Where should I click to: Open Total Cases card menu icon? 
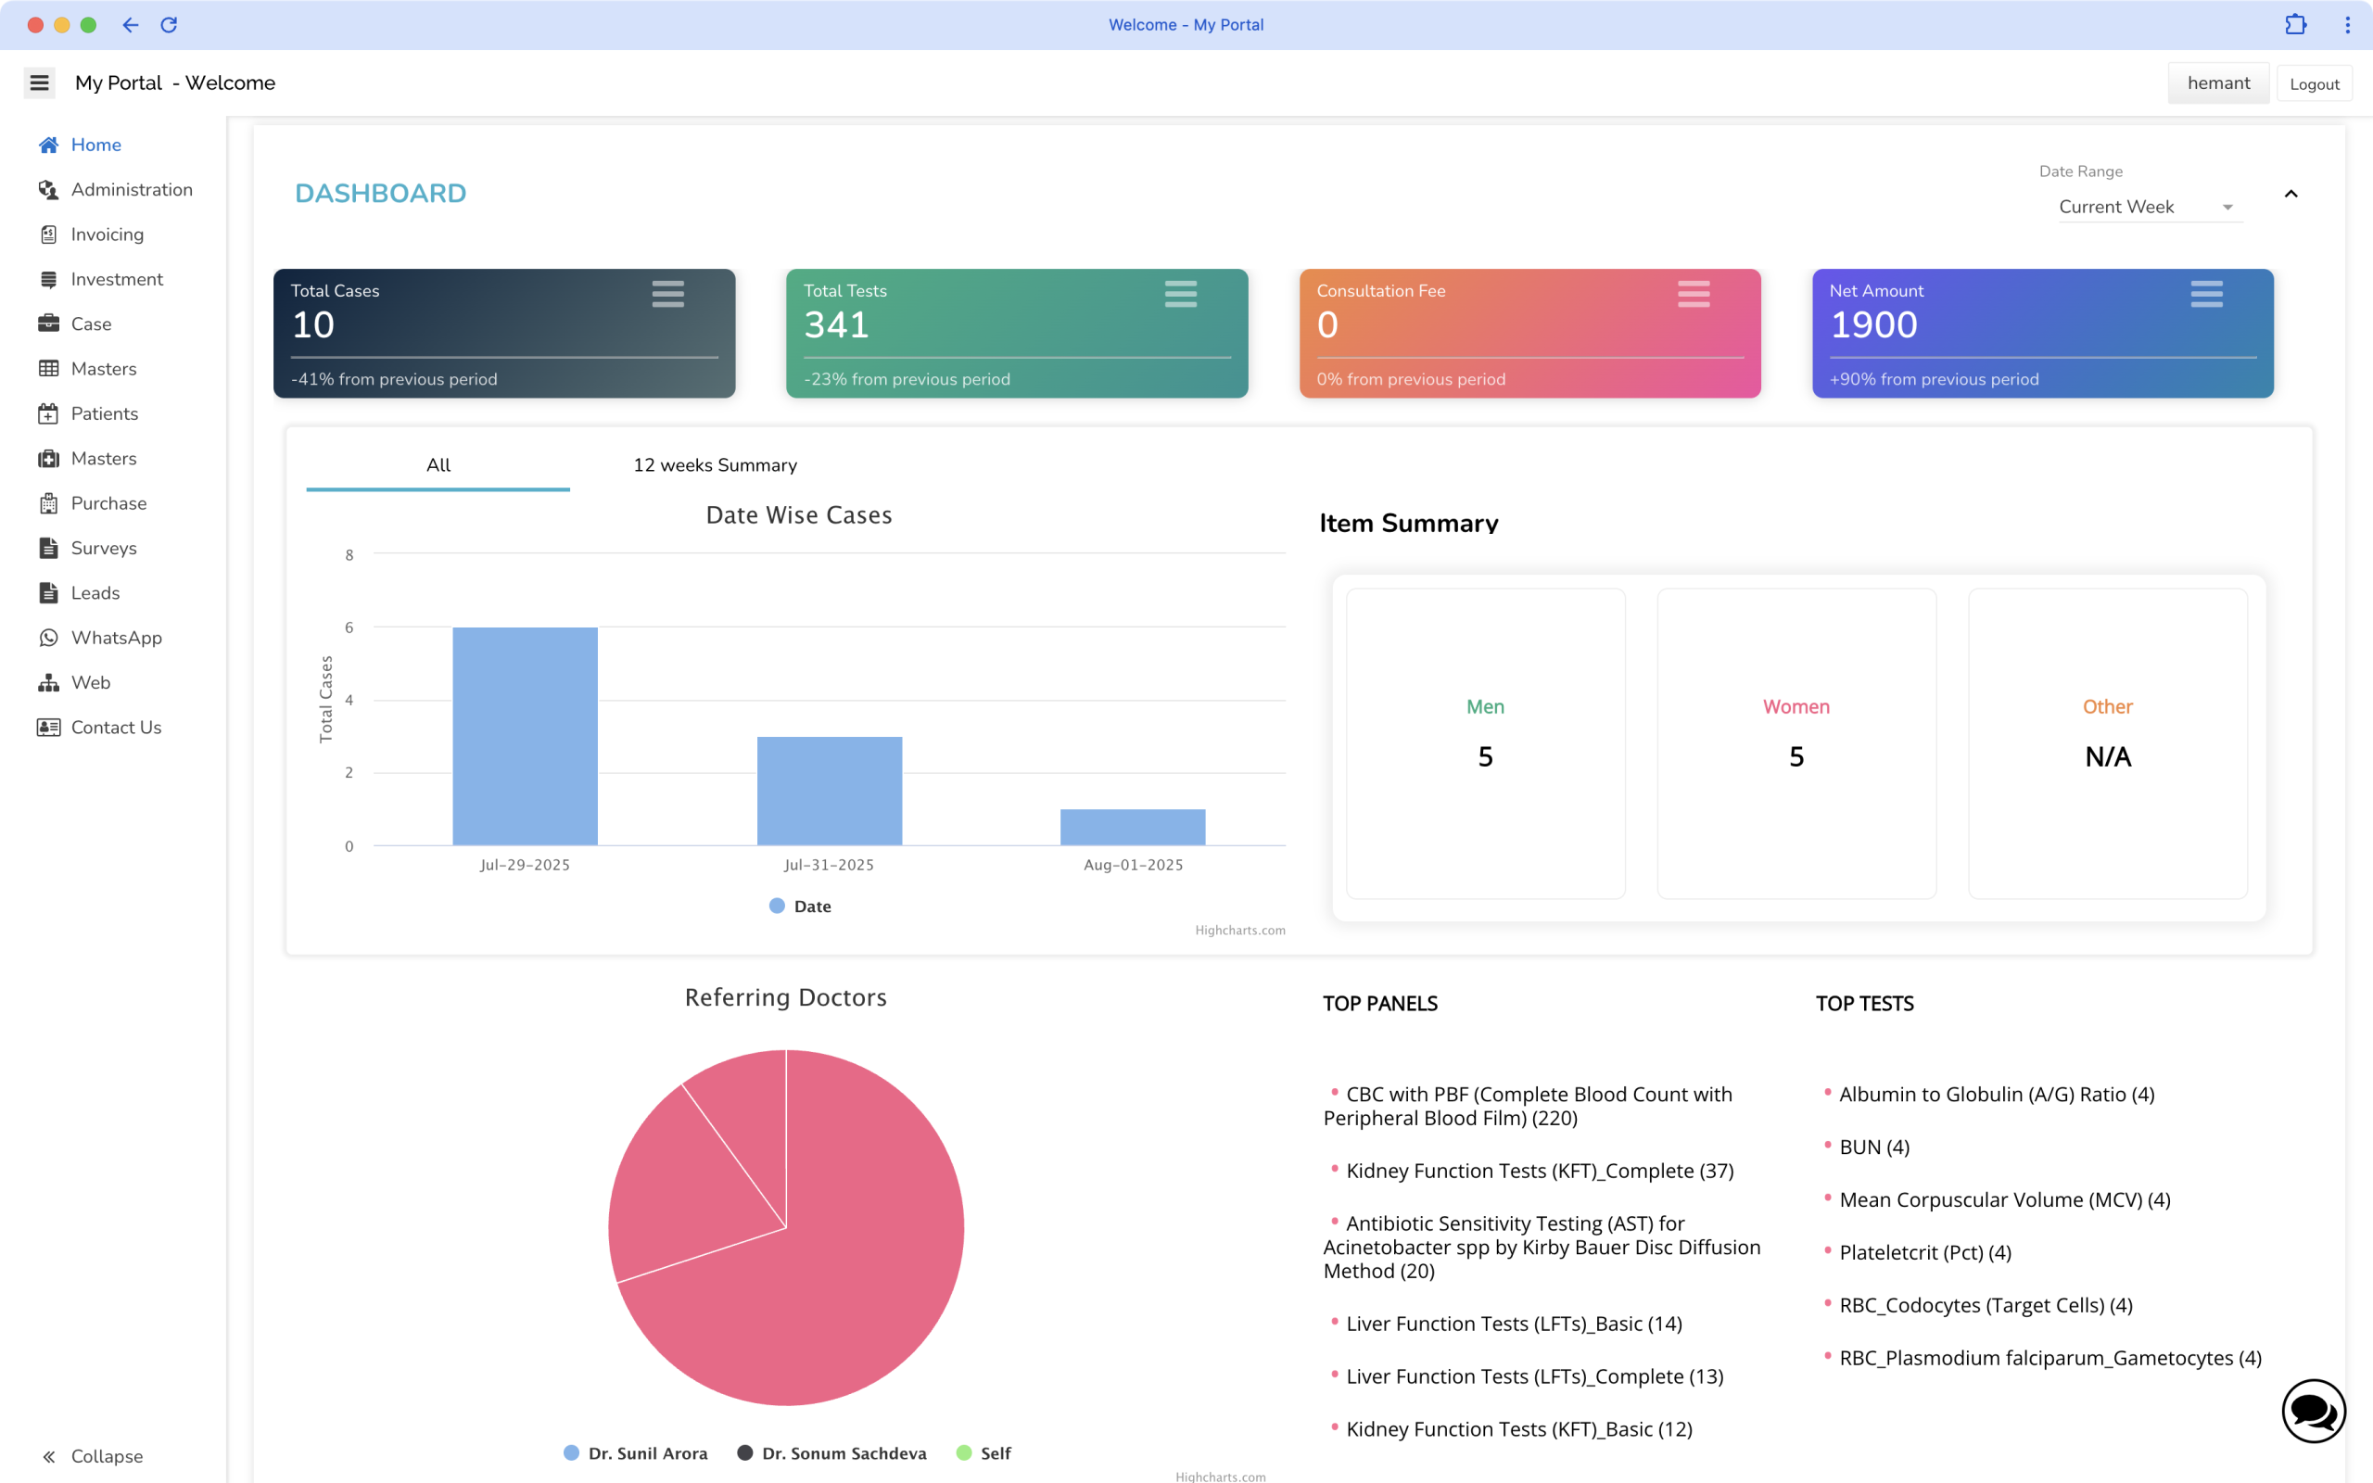click(x=667, y=293)
